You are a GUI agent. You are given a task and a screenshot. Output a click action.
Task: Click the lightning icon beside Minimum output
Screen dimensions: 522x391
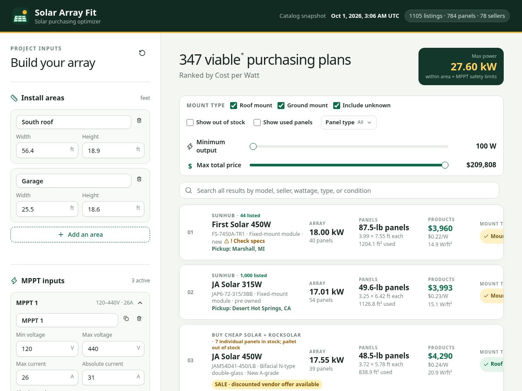[190, 146]
